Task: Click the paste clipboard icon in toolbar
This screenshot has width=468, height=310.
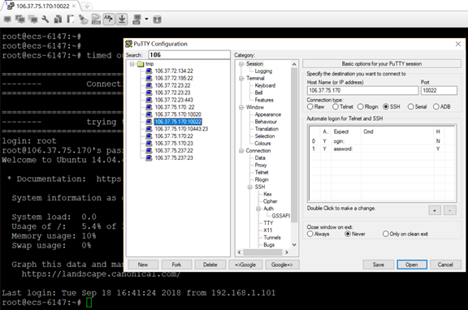Action: click(71, 19)
